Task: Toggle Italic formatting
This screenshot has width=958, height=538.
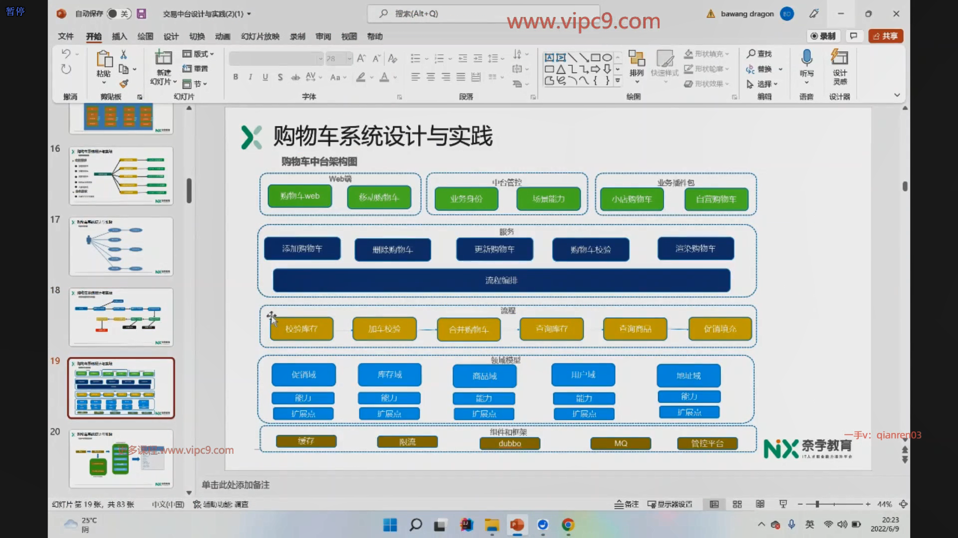Action: pos(250,77)
